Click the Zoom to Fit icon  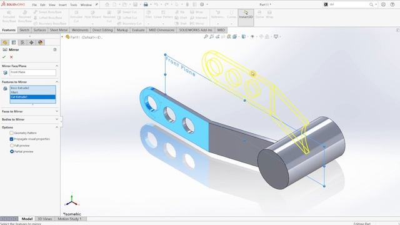[x=206, y=37]
